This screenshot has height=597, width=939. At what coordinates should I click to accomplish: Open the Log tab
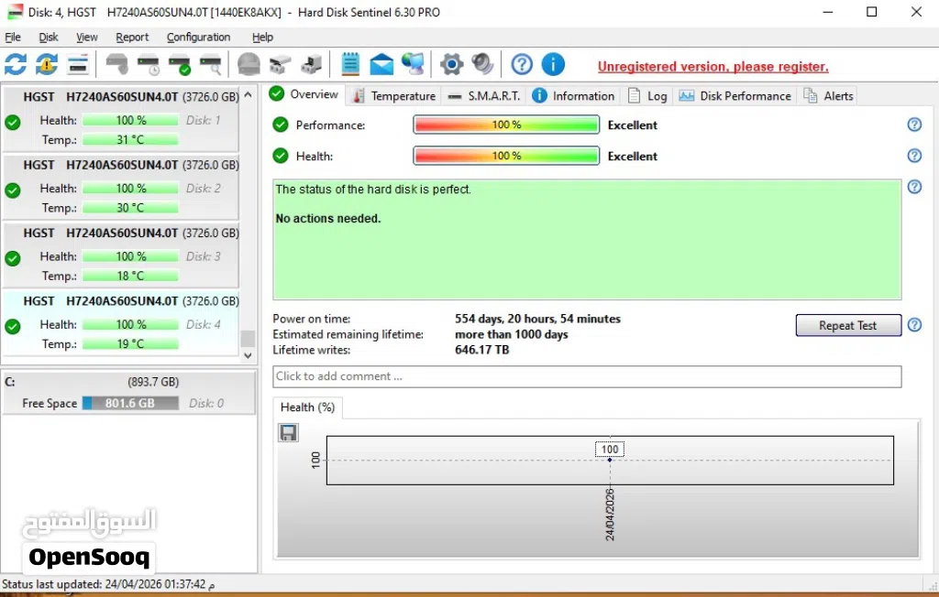point(647,96)
